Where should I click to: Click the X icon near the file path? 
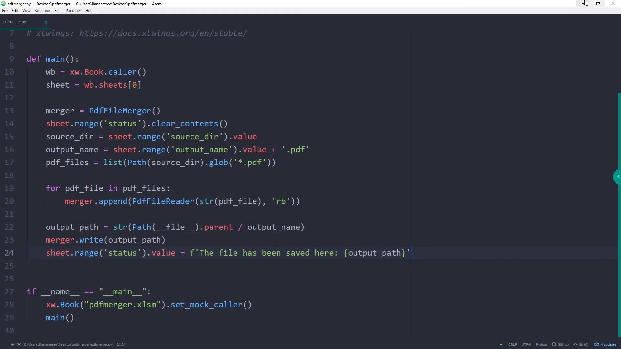[x=19, y=344]
